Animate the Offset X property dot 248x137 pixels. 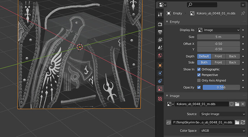(243, 44)
